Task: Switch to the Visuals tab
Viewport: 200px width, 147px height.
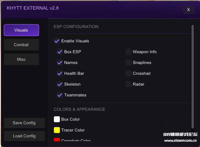Action: pos(21,30)
